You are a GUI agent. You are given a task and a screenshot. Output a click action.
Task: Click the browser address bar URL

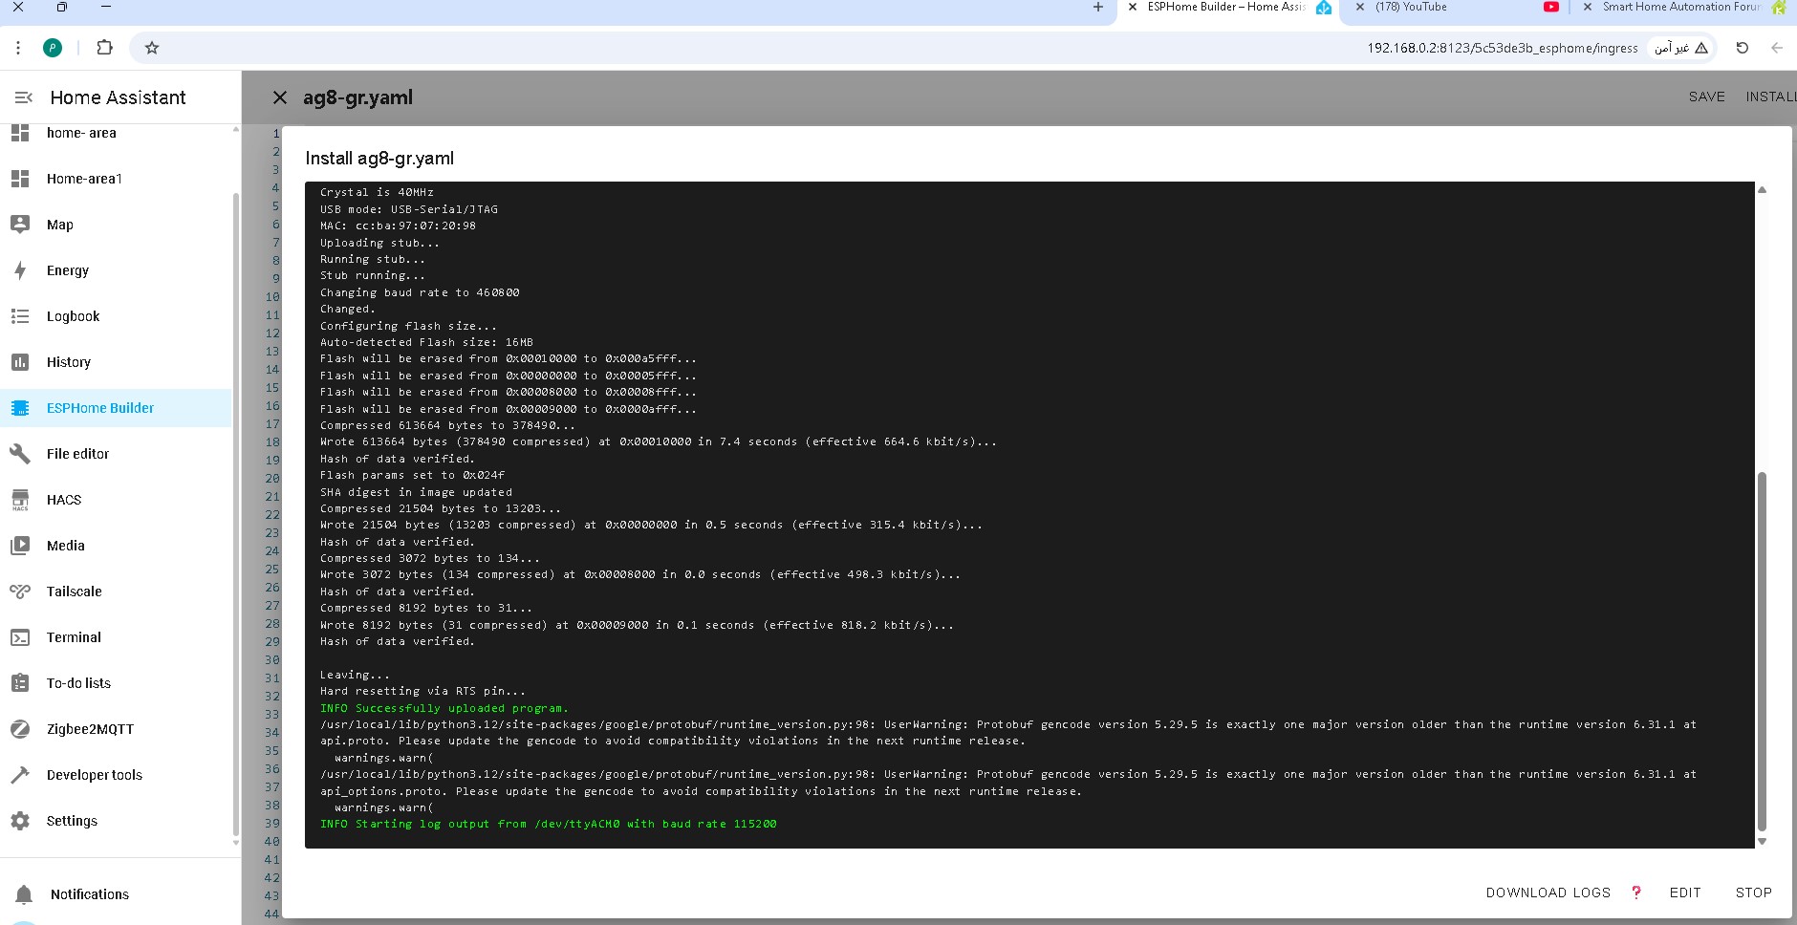point(1502,48)
